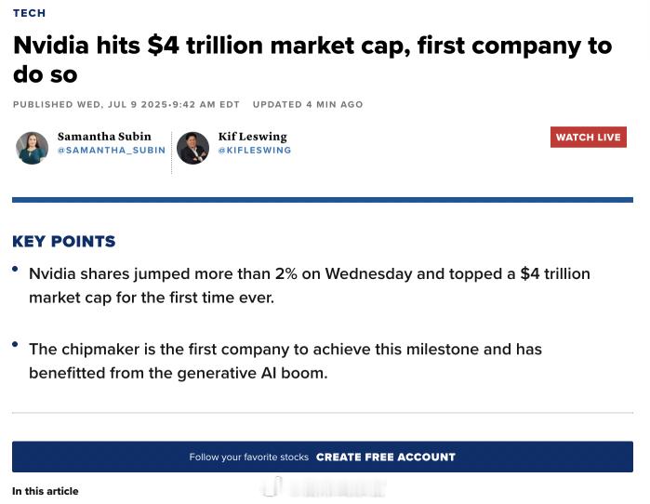The width and height of the screenshot is (650, 504).
Task: Open the @KIFLESWING Twitter handle
Action: 255,150
